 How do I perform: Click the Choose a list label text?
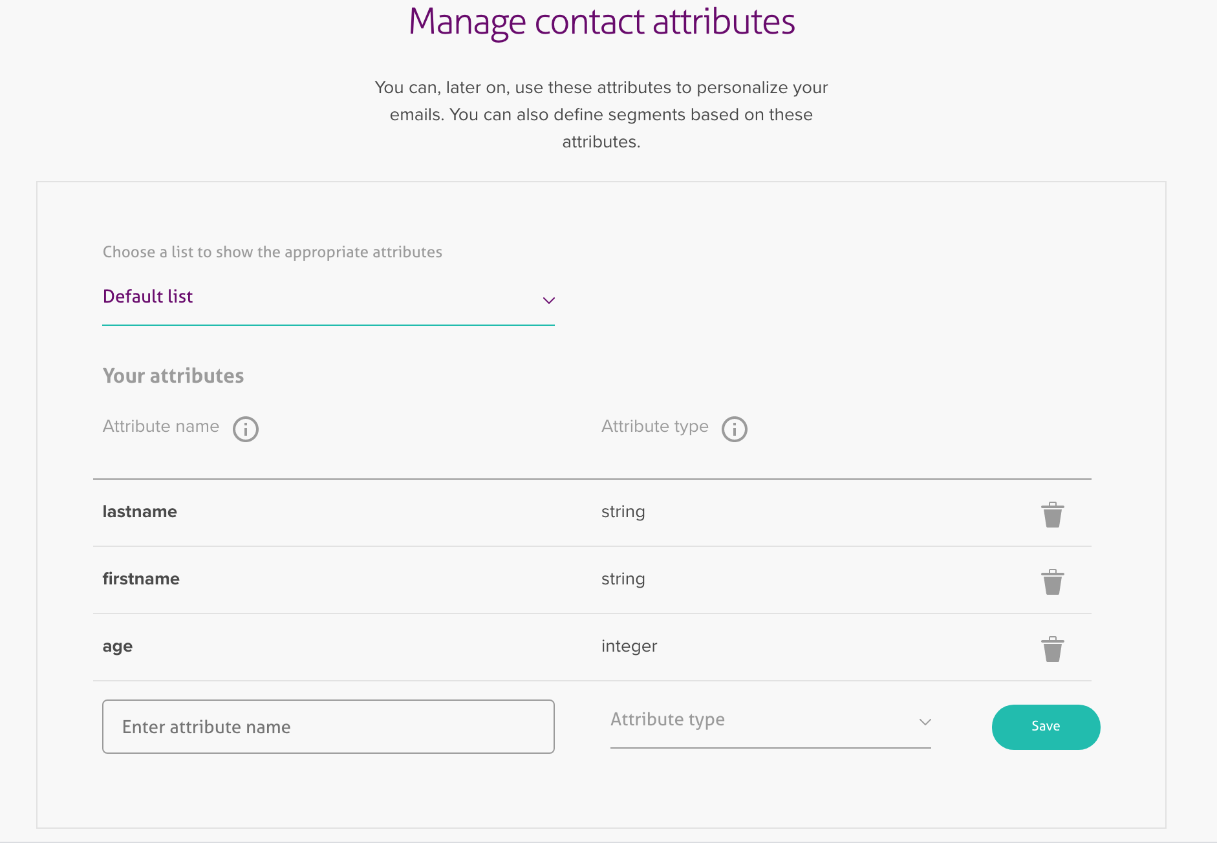(x=272, y=252)
